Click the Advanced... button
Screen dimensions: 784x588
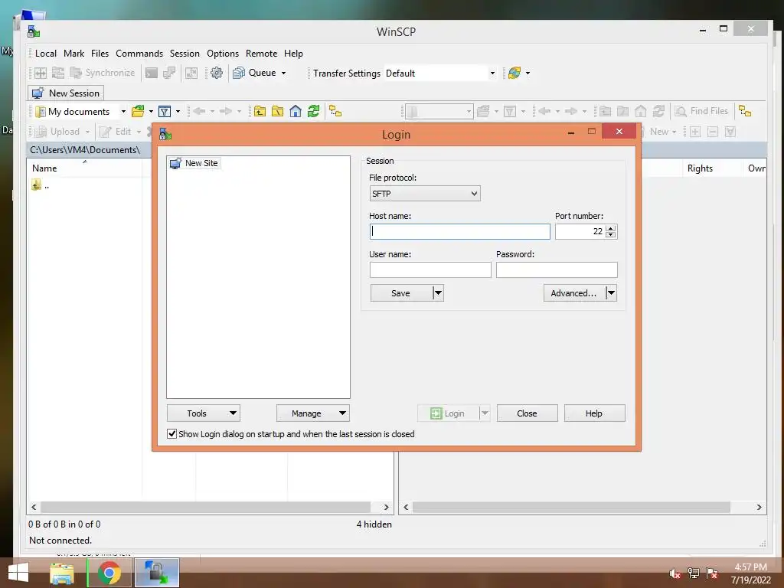pos(574,293)
